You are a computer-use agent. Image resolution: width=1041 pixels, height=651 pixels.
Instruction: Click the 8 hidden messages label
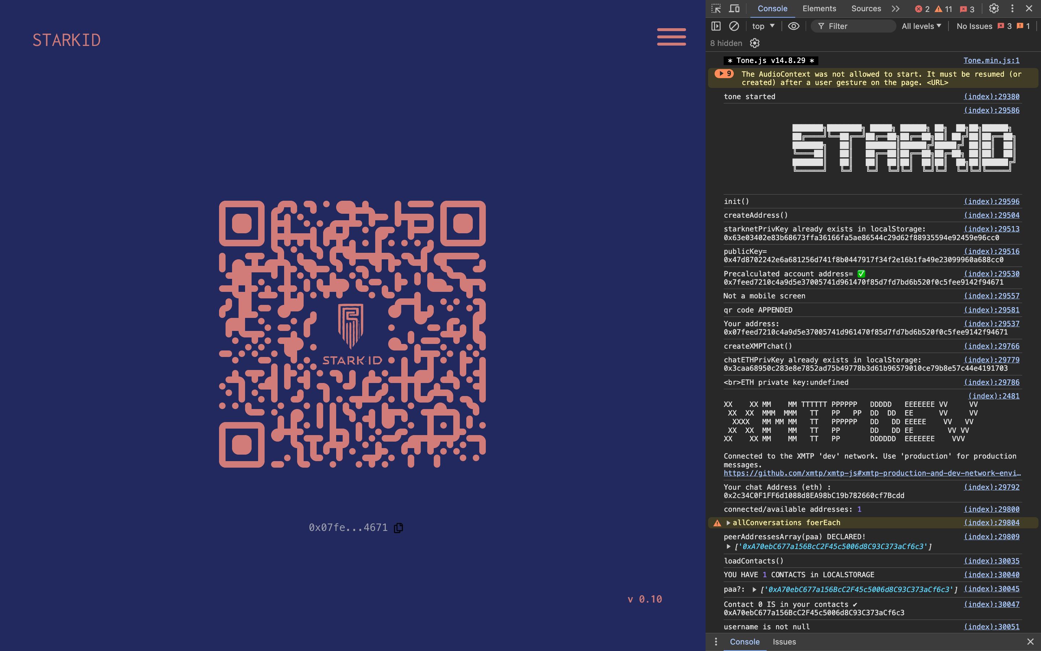(x=726, y=43)
